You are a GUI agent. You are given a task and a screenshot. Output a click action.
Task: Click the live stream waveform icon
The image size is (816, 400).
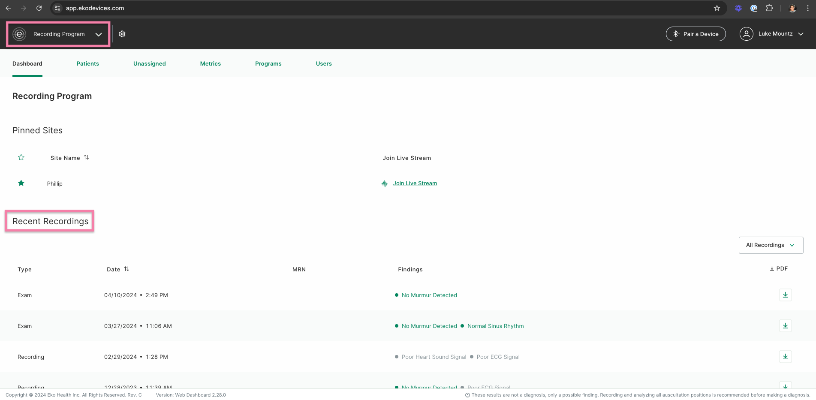[x=385, y=183]
